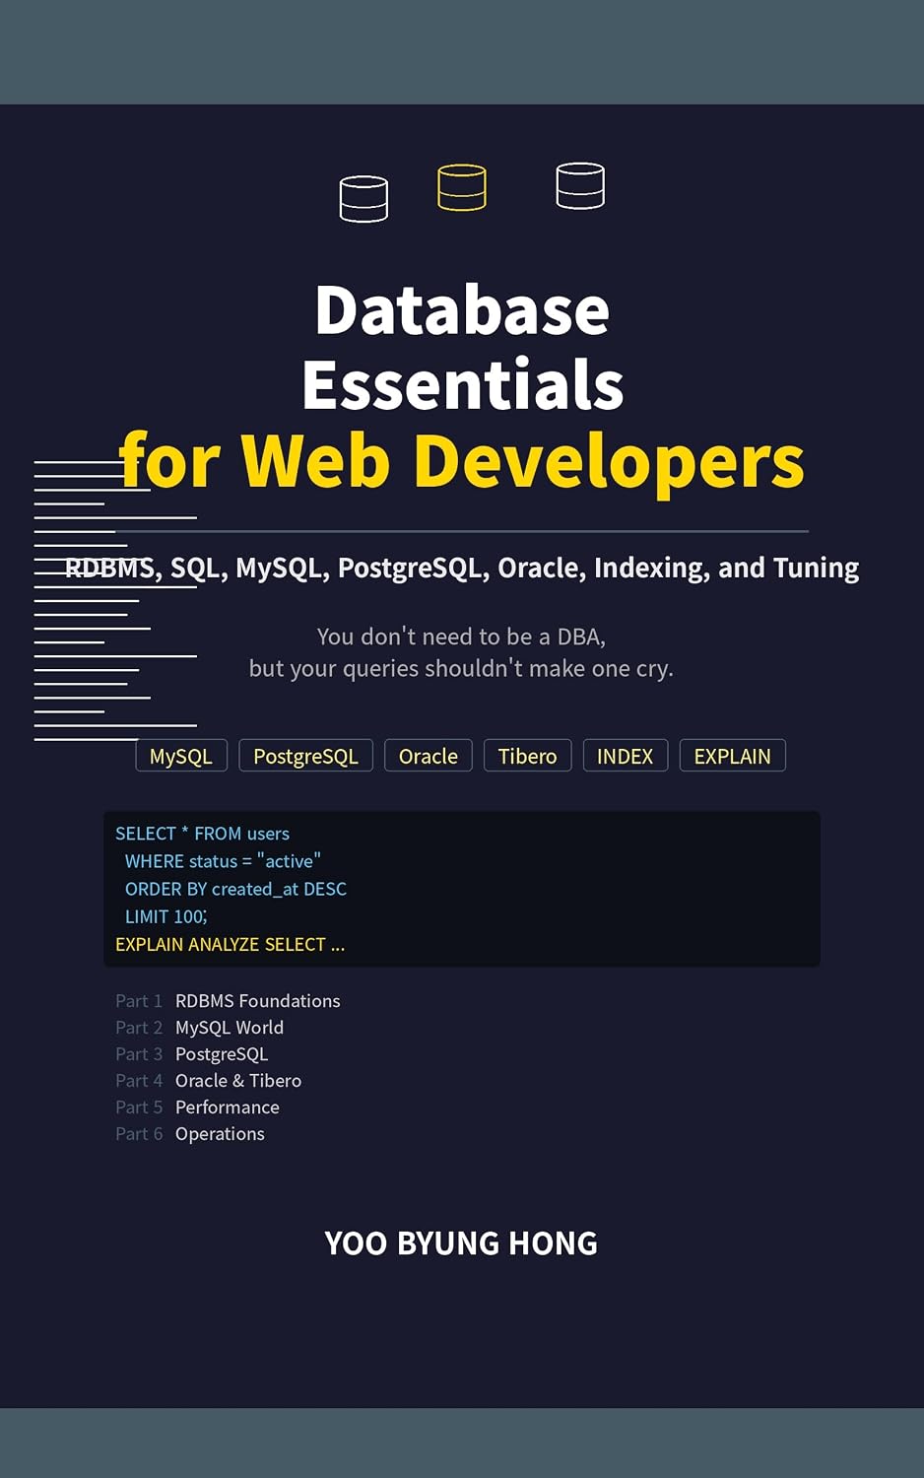Click "RDBMS Foundations" in Part 1
924x1478 pixels.
tap(258, 1001)
